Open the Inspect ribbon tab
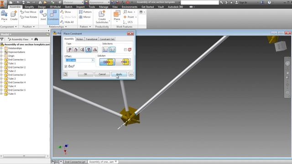 tap(80, 7)
